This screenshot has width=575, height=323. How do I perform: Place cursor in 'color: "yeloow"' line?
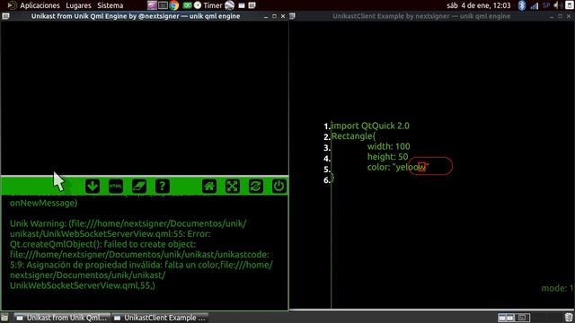coord(398,168)
